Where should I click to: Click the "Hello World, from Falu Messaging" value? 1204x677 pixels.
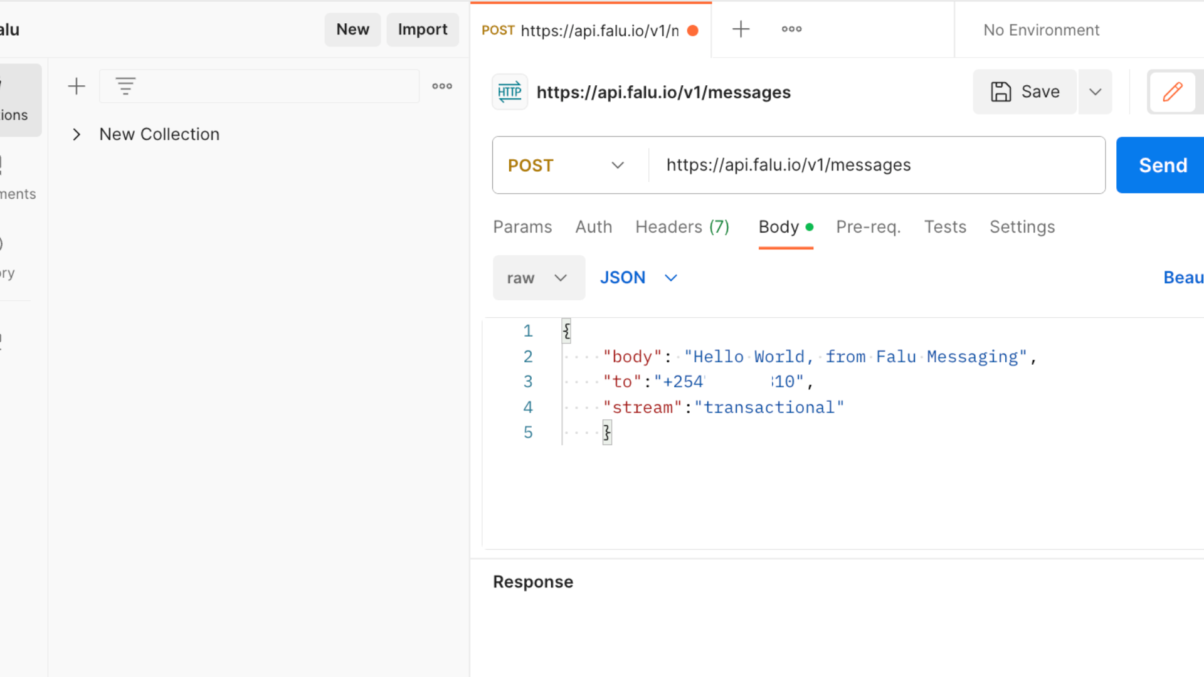(x=856, y=357)
